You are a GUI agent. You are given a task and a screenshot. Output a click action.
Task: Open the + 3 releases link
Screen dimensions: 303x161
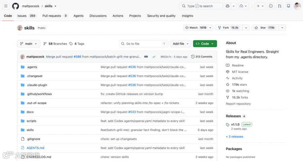click(x=235, y=137)
